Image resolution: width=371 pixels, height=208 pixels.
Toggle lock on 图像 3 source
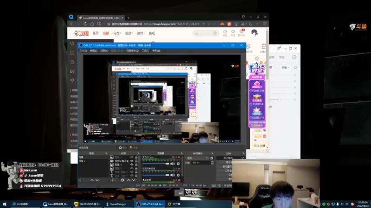(136, 165)
